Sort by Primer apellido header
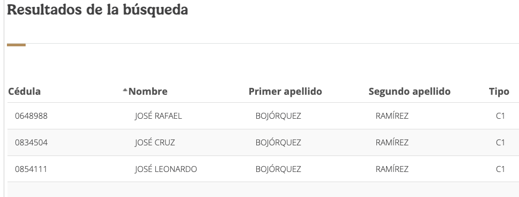This screenshot has width=519, height=197. (285, 92)
